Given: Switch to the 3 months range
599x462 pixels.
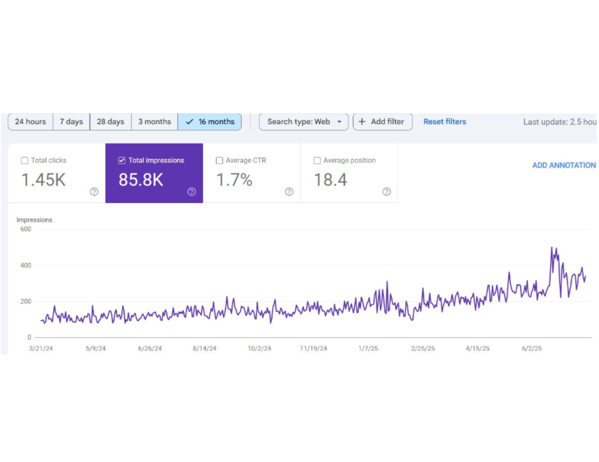Looking at the screenshot, I should pos(154,121).
